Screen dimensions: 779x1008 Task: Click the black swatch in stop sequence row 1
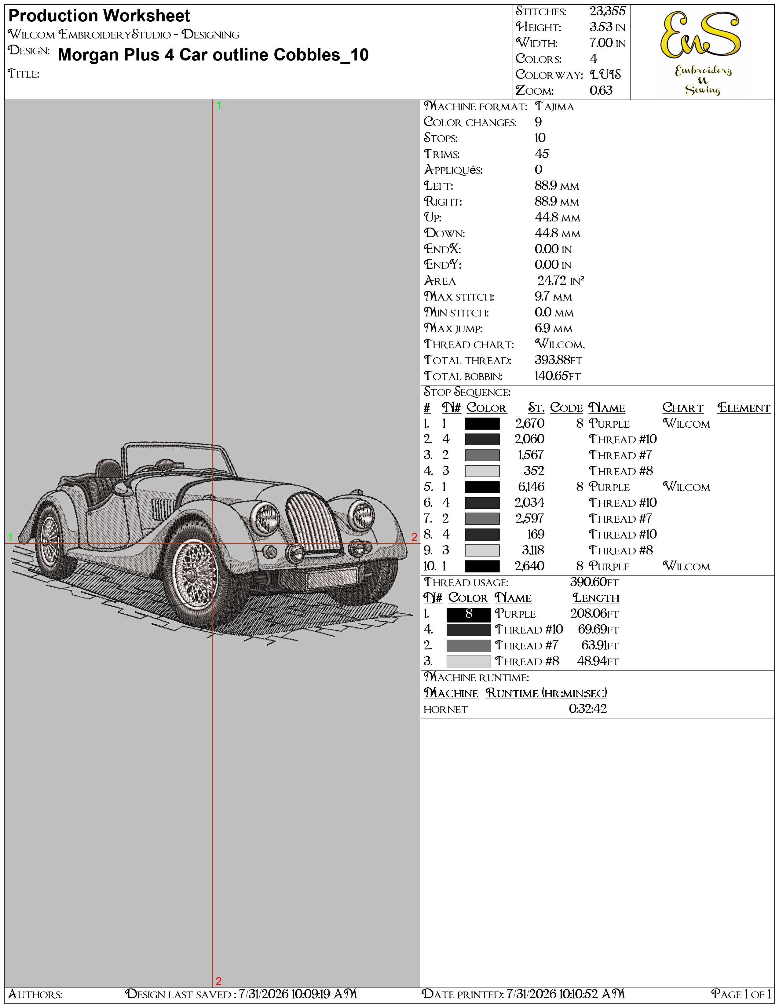coord(482,424)
